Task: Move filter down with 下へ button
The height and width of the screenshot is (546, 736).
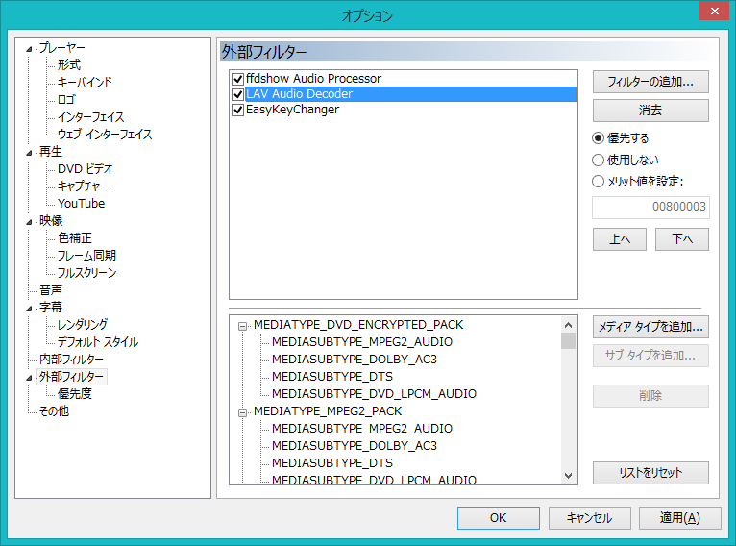Action: (682, 239)
